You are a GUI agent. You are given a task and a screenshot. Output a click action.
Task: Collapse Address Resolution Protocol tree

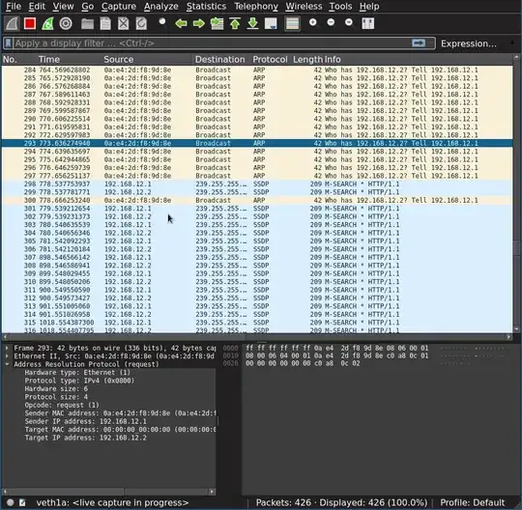pos(7,364)
